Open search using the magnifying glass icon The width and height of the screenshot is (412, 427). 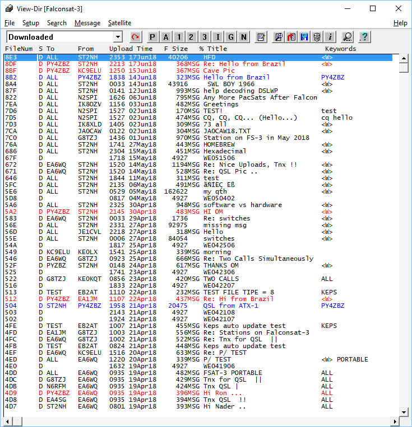[348, 37]
